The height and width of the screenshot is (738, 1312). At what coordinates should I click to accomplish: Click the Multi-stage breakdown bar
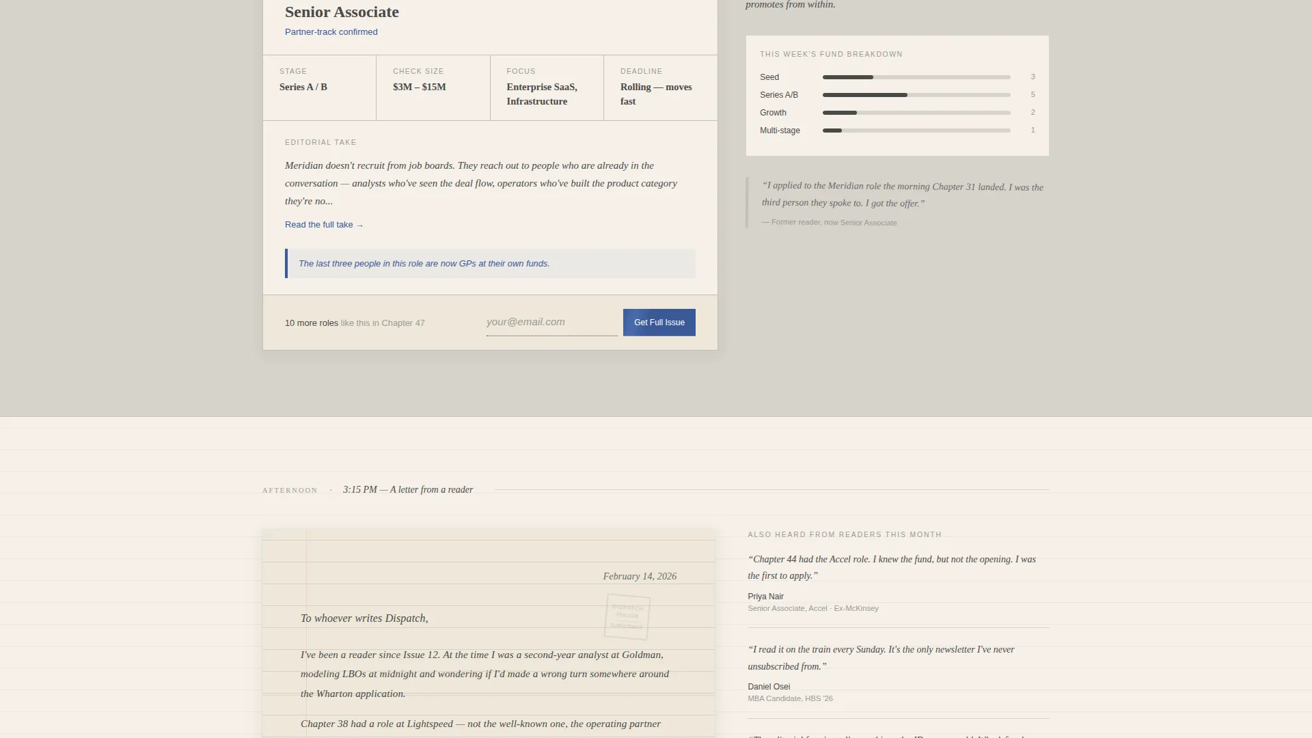point(916,131)
